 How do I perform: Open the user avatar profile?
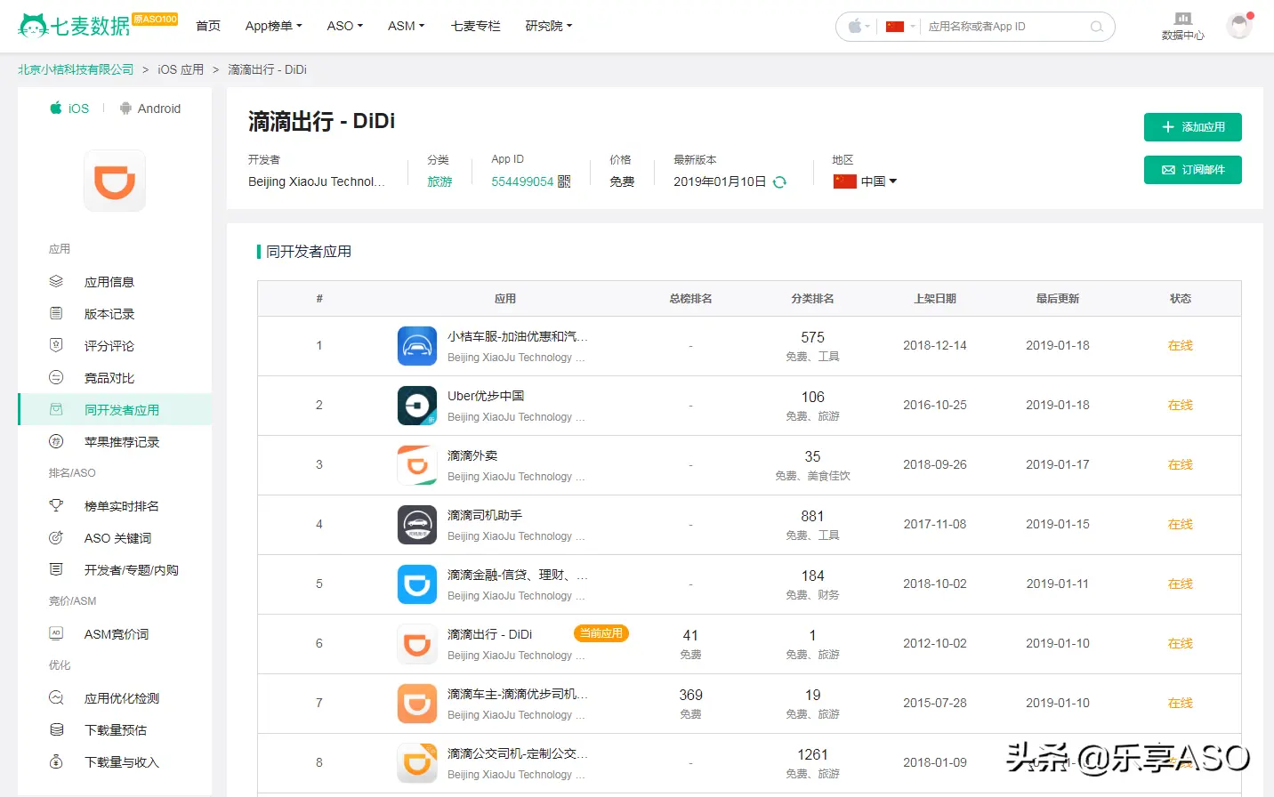[1238, 26]
